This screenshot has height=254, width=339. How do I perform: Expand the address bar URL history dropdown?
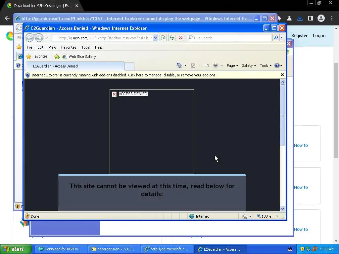pos(155,38)
